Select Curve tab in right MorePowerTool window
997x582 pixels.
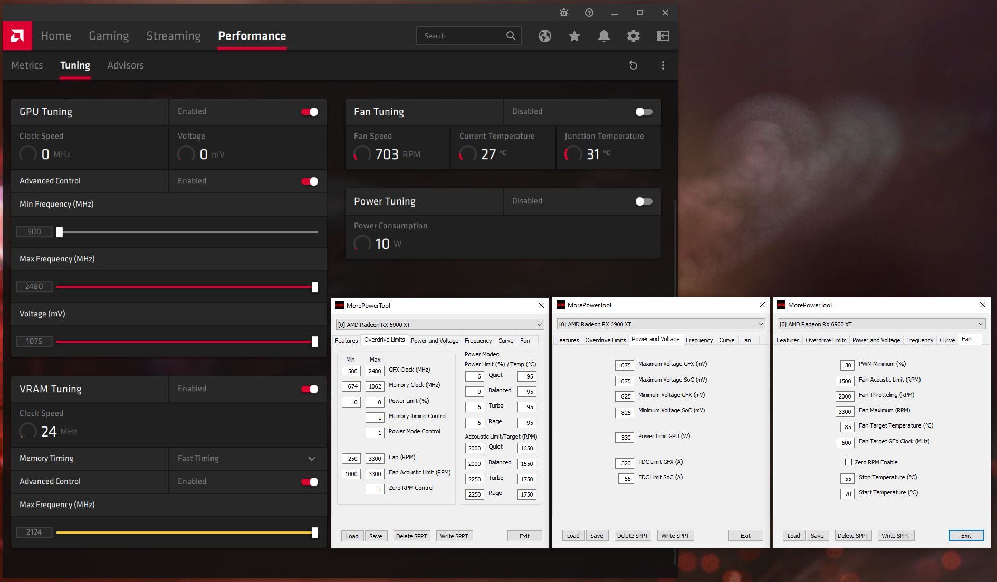[947, 340]
